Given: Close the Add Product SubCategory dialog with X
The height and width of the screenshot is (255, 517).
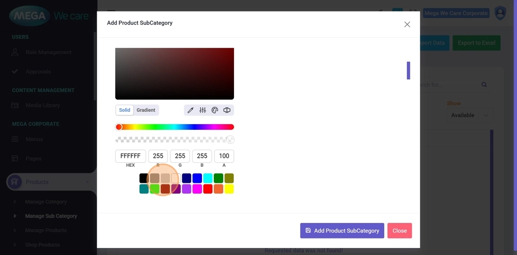Looking at the screenshot, I should coord(407,25).
